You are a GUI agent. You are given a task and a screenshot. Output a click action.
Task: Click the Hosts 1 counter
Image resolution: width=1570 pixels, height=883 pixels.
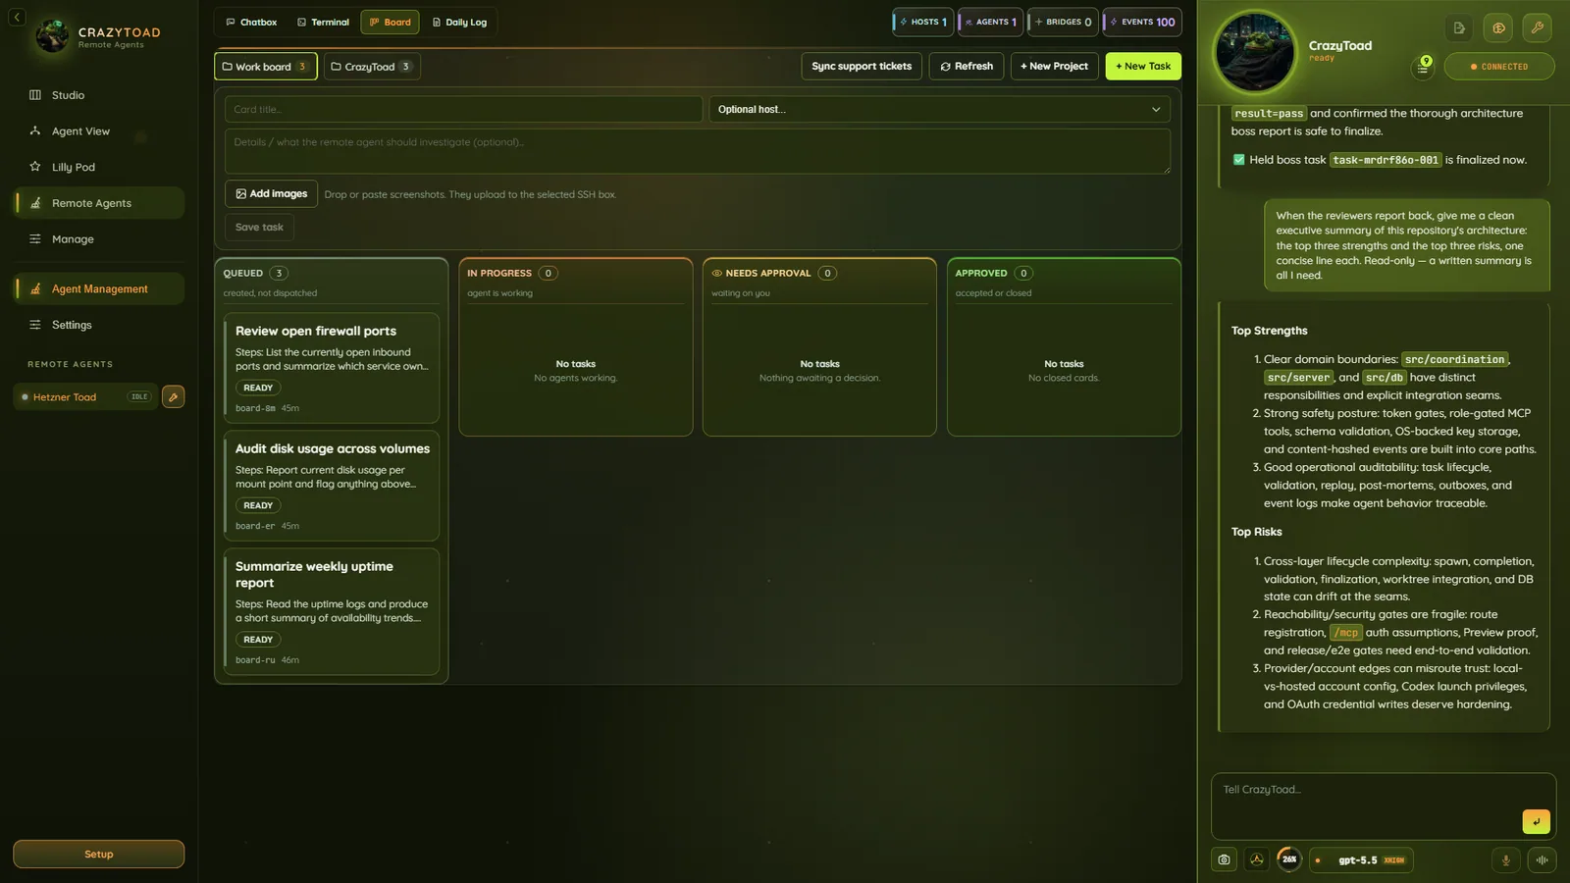923,22
